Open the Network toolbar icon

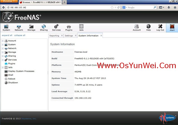[x=19, y=28]
